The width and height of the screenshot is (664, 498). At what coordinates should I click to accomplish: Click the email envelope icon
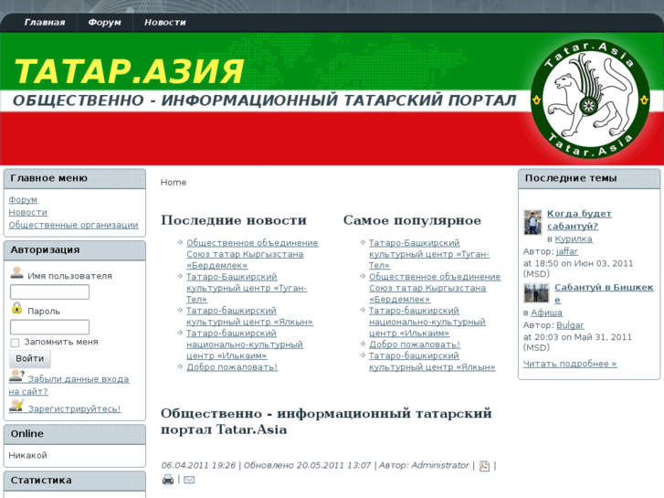[x=189, y=480]
